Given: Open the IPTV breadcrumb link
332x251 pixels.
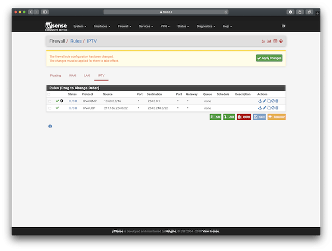Looking at the screenshot, I should click(x=92, y=41).
